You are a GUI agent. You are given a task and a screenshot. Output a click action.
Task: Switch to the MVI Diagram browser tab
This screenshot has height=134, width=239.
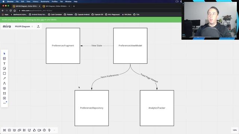[56, 6]
